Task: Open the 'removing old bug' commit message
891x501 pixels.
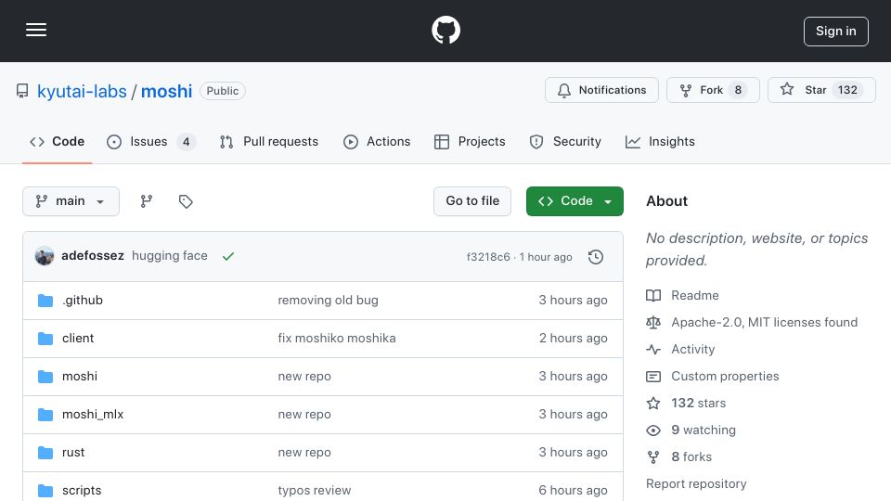Action: 328,300
